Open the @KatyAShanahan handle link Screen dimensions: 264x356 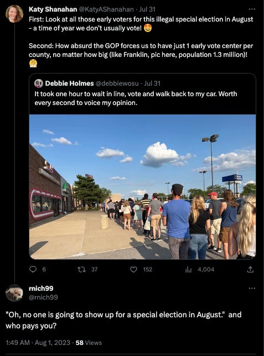coord(106,9)
